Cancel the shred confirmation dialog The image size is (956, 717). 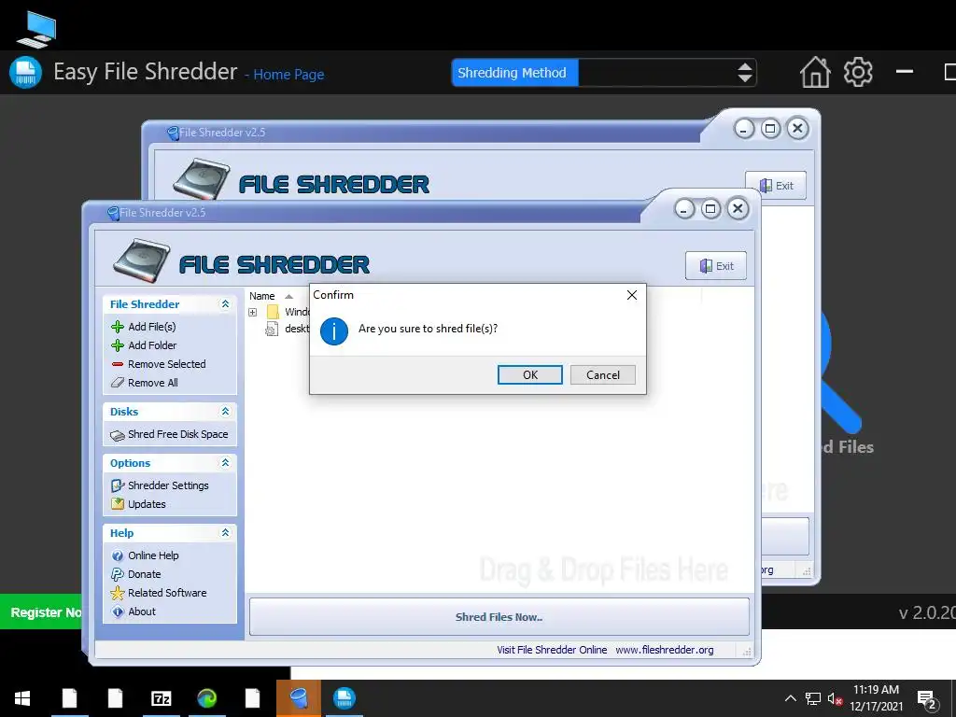602,375
